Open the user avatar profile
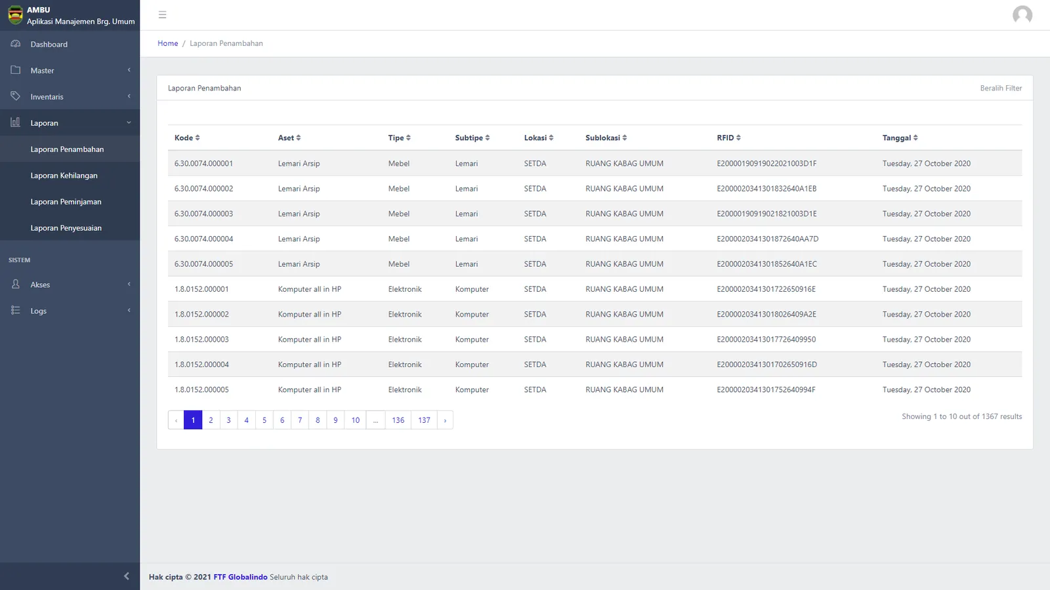 click(1022, 14)
